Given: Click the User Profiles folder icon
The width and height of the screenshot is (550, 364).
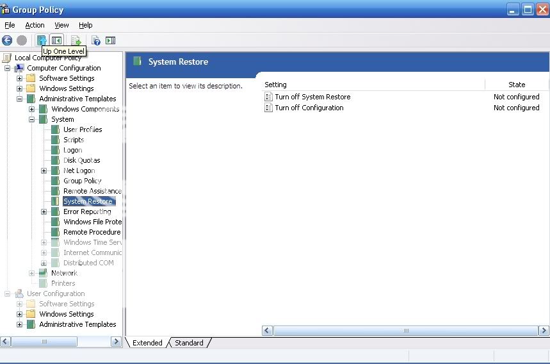Looking at the screenshot, I should [56, 129].
